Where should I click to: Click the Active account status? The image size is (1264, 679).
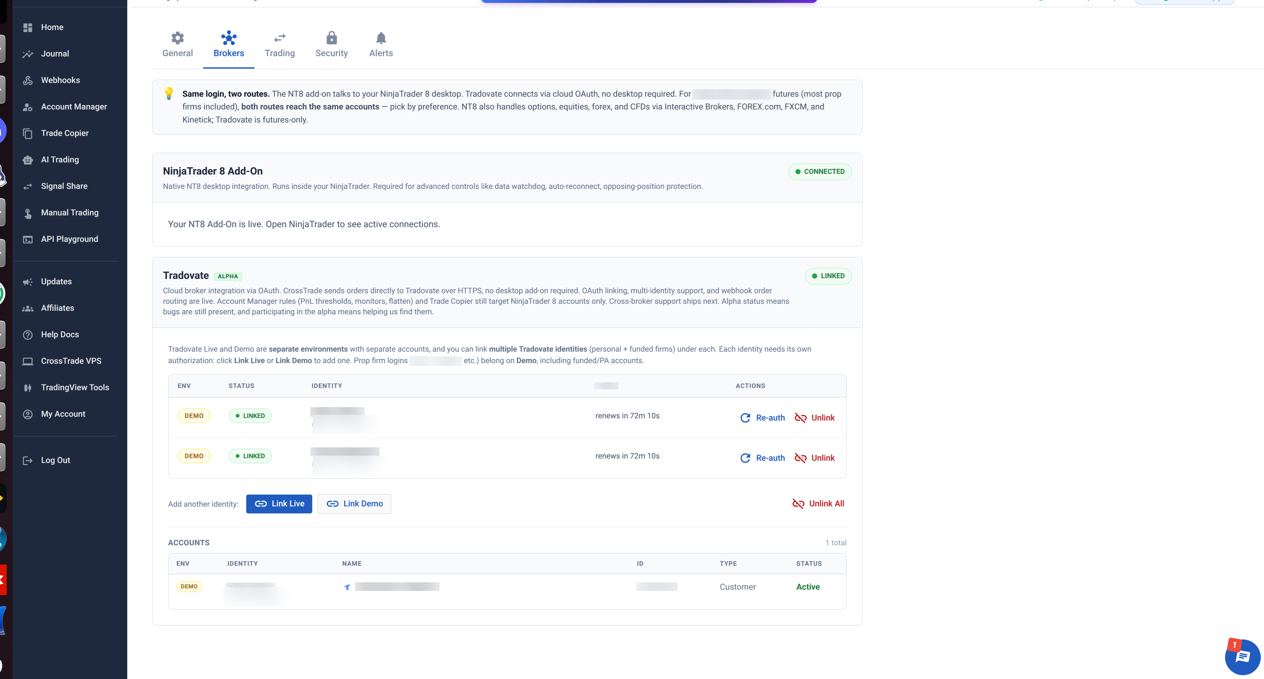coord(808,587)
